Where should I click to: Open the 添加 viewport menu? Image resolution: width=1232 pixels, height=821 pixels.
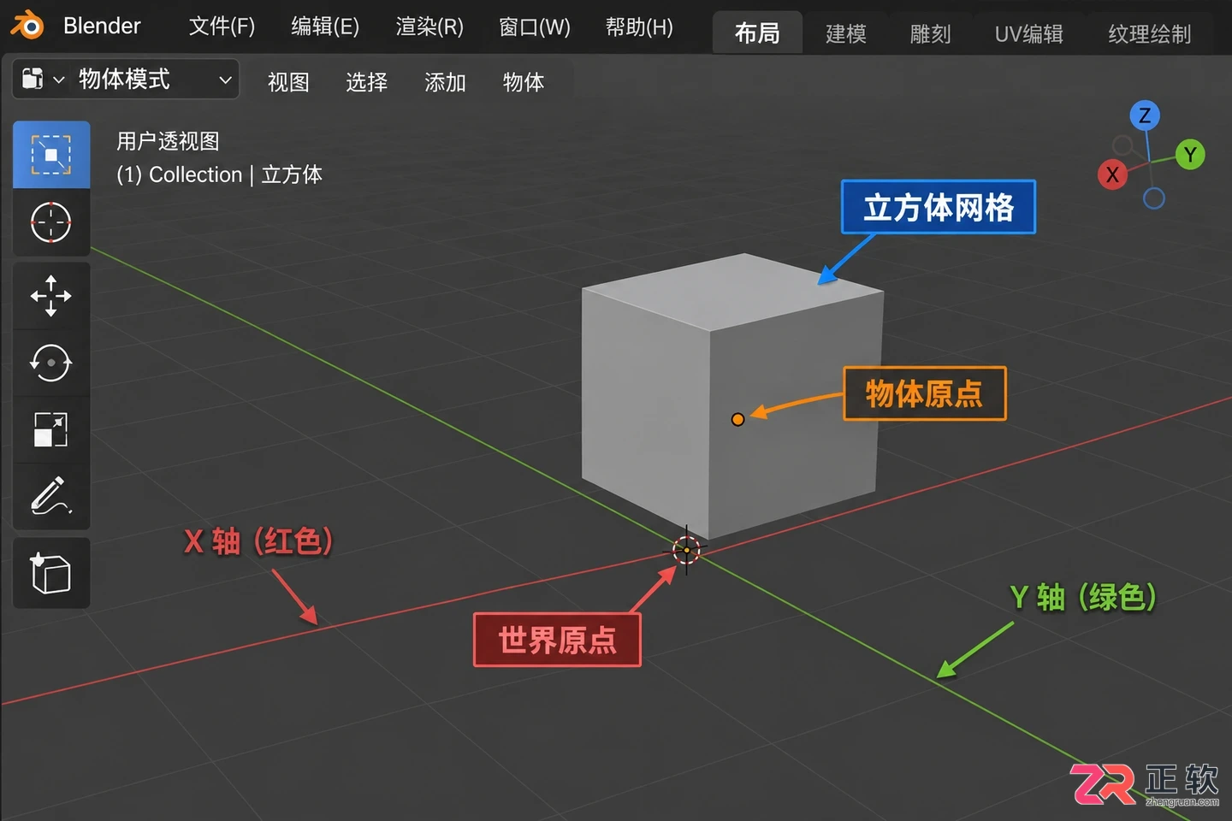446,82
